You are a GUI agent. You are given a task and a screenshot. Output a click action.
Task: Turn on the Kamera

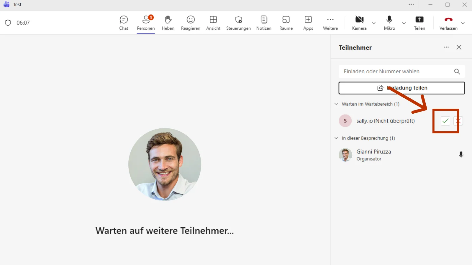(x=359, y=23)
